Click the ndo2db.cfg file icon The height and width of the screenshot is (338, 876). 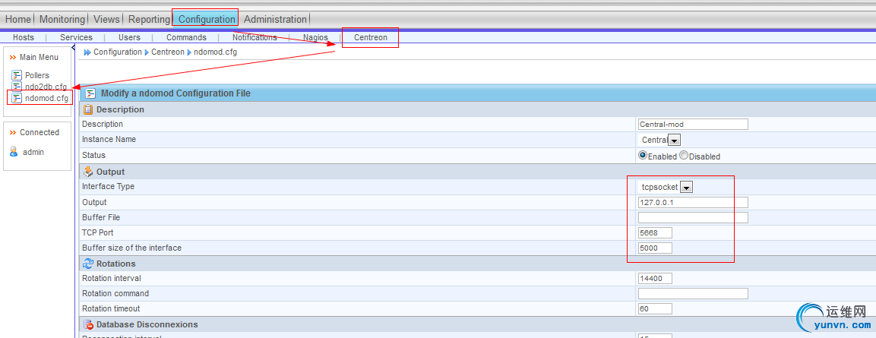point(17,87)
